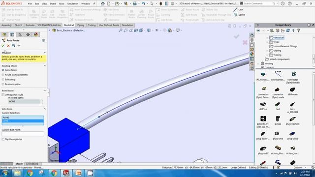Image resolution: width=315 pixels, height=177 pixels.
Task: Enable Orthogonal route checkbox
Action: click(x=3, y=95)
